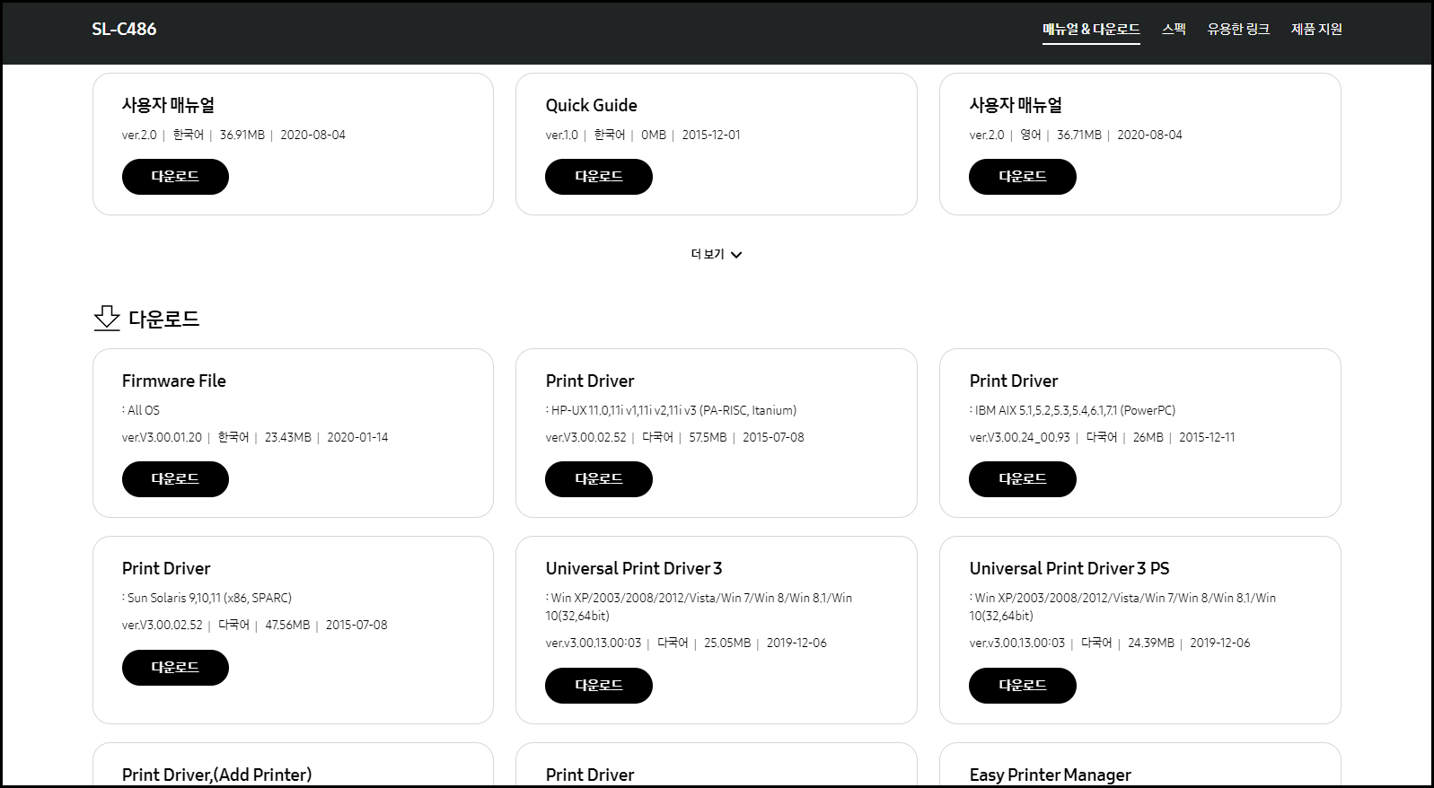Download the English 36.71MB 사용자 매뉴얼
Screen dimensions: 1434x788
1023,177
